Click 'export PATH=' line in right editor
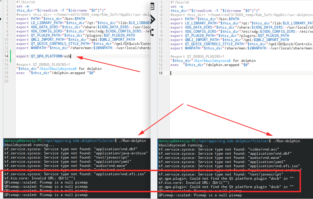Viewport: 313px width, 199px height. tap(205, 19)
